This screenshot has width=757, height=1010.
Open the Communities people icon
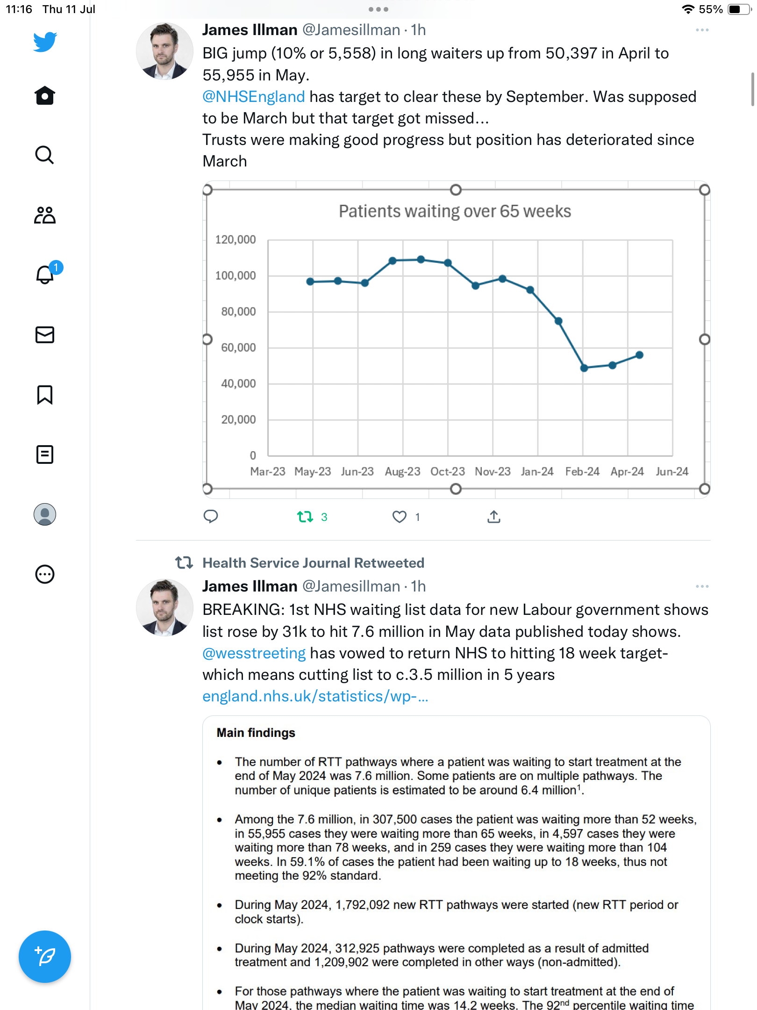(45, 215)
